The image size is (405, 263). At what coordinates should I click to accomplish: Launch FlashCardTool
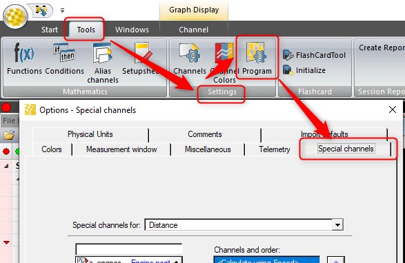tap(315, 55)
